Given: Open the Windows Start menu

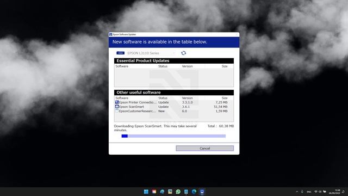Looking at the screenshot, I should pyautogui.click(x=146, y=192).
